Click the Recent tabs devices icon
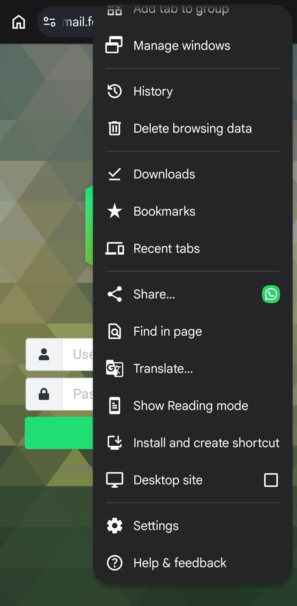Screen dimensions: 297x606 coord(115,248)
